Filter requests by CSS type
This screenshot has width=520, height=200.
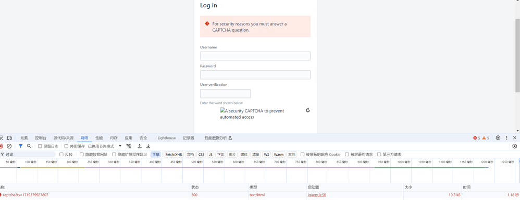[x=201, y=155]
